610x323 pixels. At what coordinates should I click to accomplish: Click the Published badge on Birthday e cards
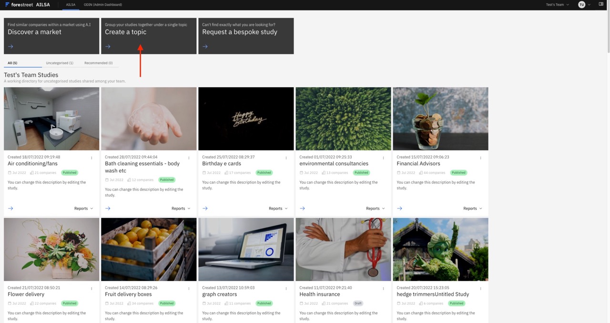(x=264, y=173)
